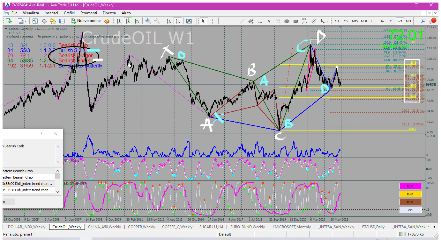Switch to DOLLAR_INDX,Weekly chart tab
Screen dimensions: 441x240
tap(26, 227)
